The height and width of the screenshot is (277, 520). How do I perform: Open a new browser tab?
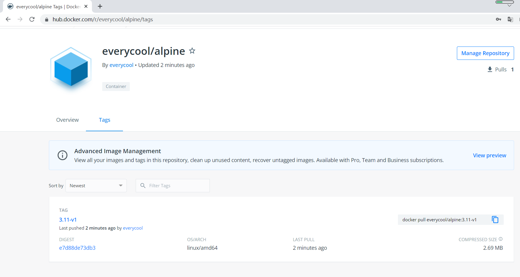point(100,6)
